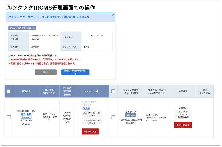Tick the select-all checkbox before 受注番号 header
222x147 pixels.
[9, 91]
